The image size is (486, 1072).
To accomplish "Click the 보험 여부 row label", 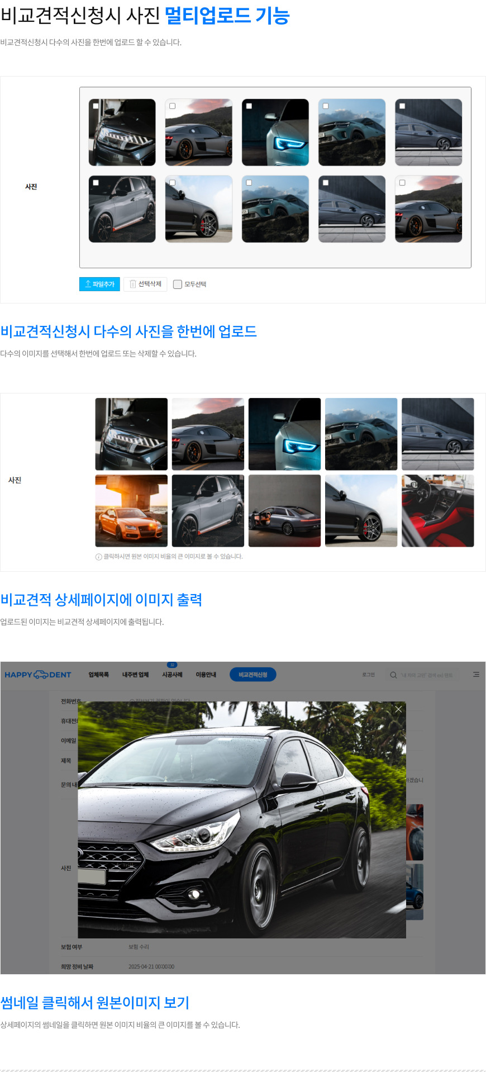I will click(72, 947).
